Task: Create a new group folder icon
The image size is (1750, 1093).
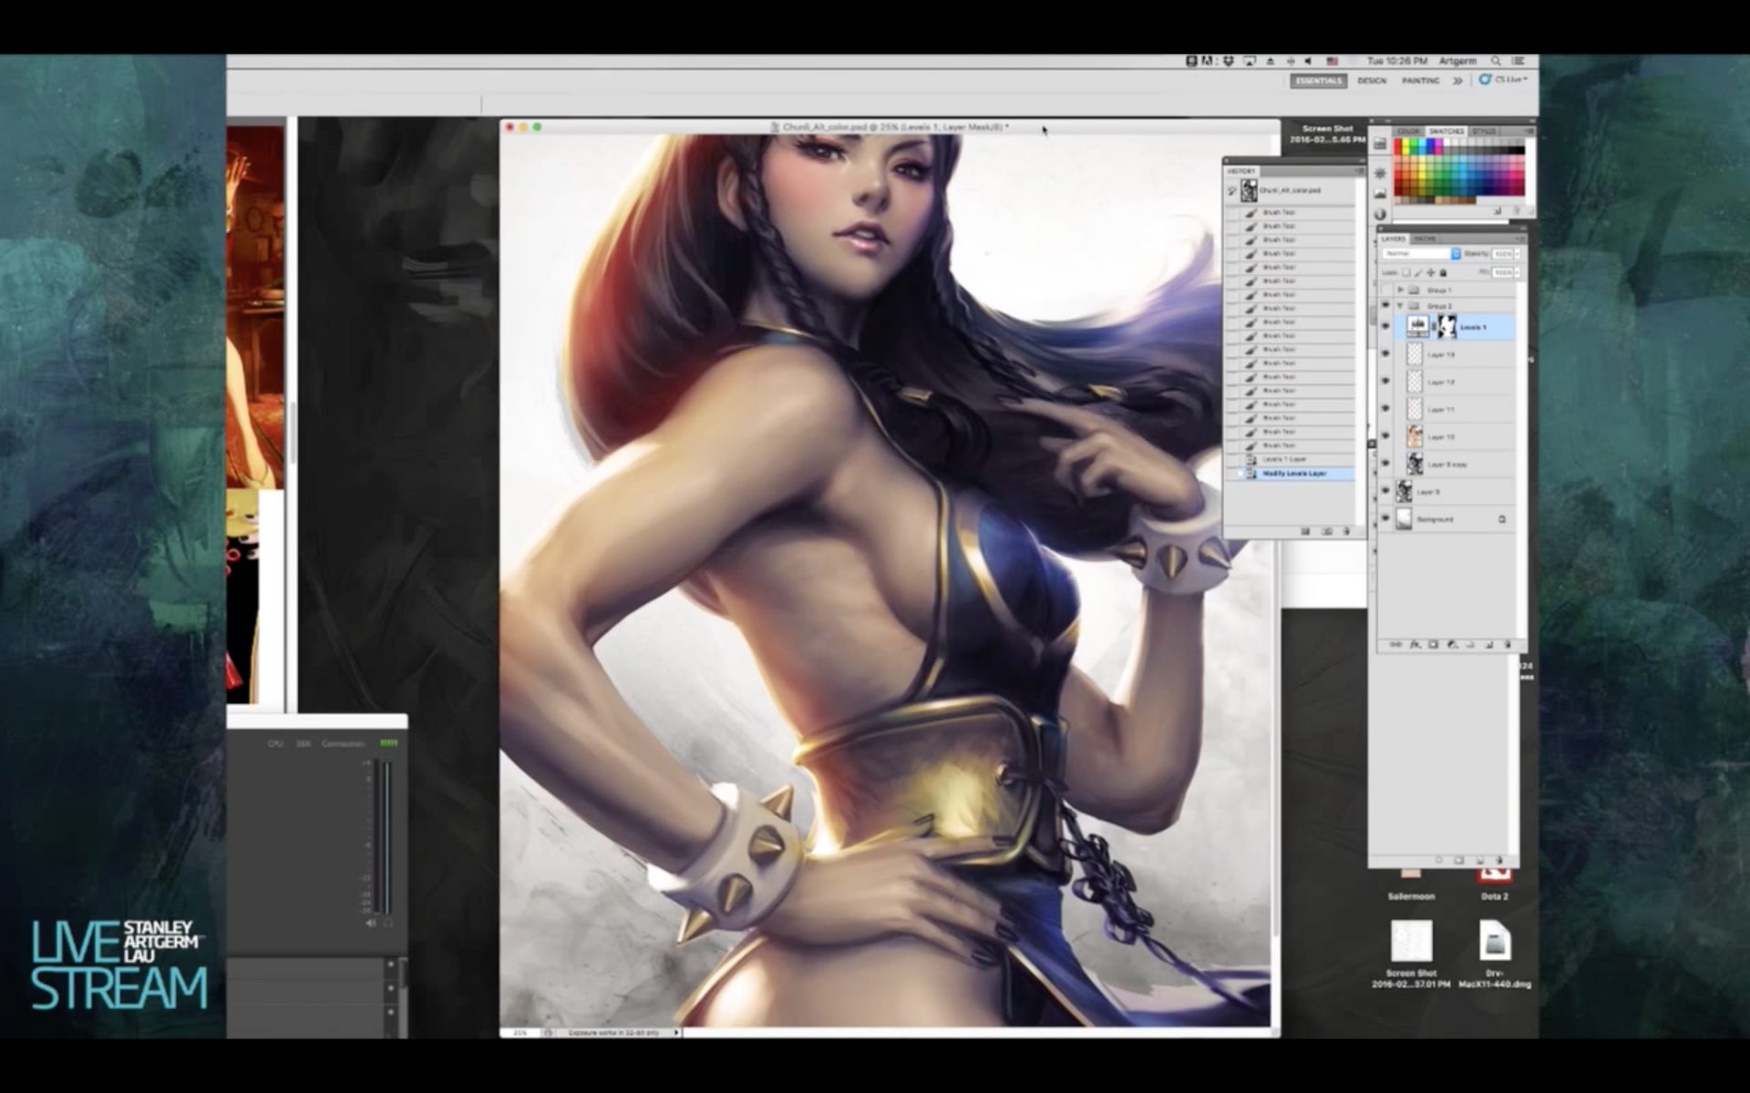Action: pos(1469,645)
